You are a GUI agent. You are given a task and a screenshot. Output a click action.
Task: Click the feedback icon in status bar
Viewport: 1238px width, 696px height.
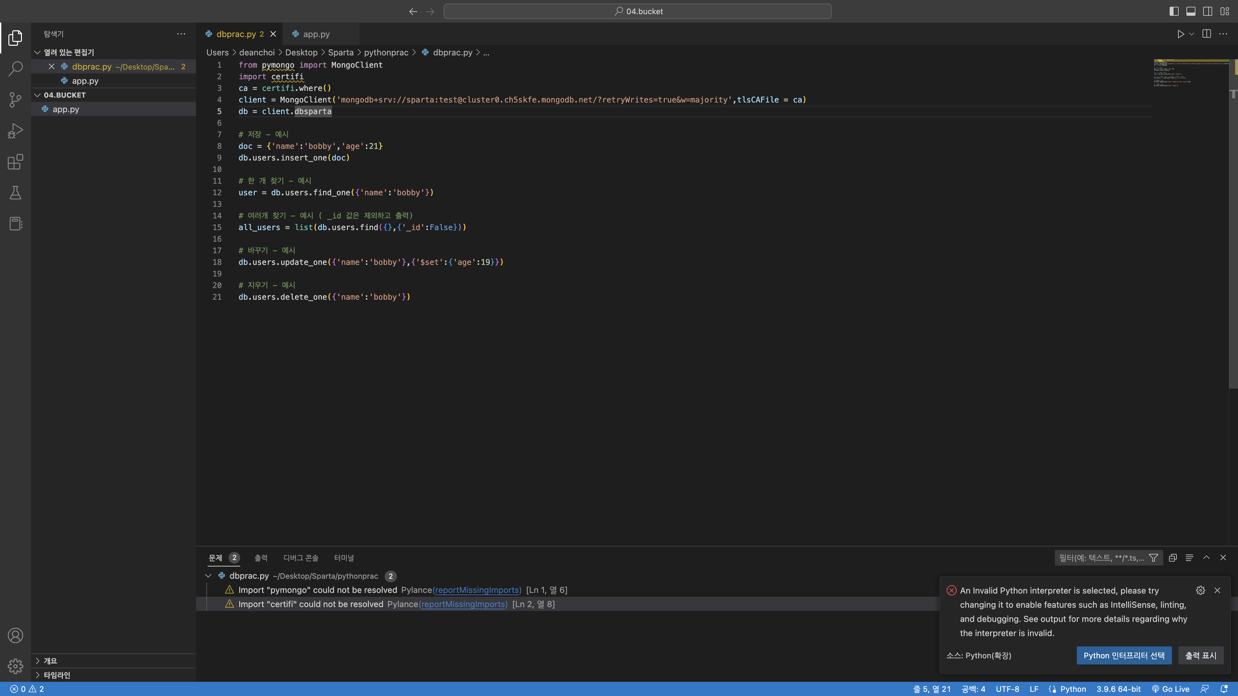point(1204,689)
